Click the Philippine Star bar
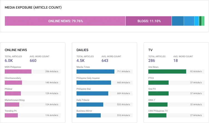Screen dimensions: 209x123 pos(92,94)
